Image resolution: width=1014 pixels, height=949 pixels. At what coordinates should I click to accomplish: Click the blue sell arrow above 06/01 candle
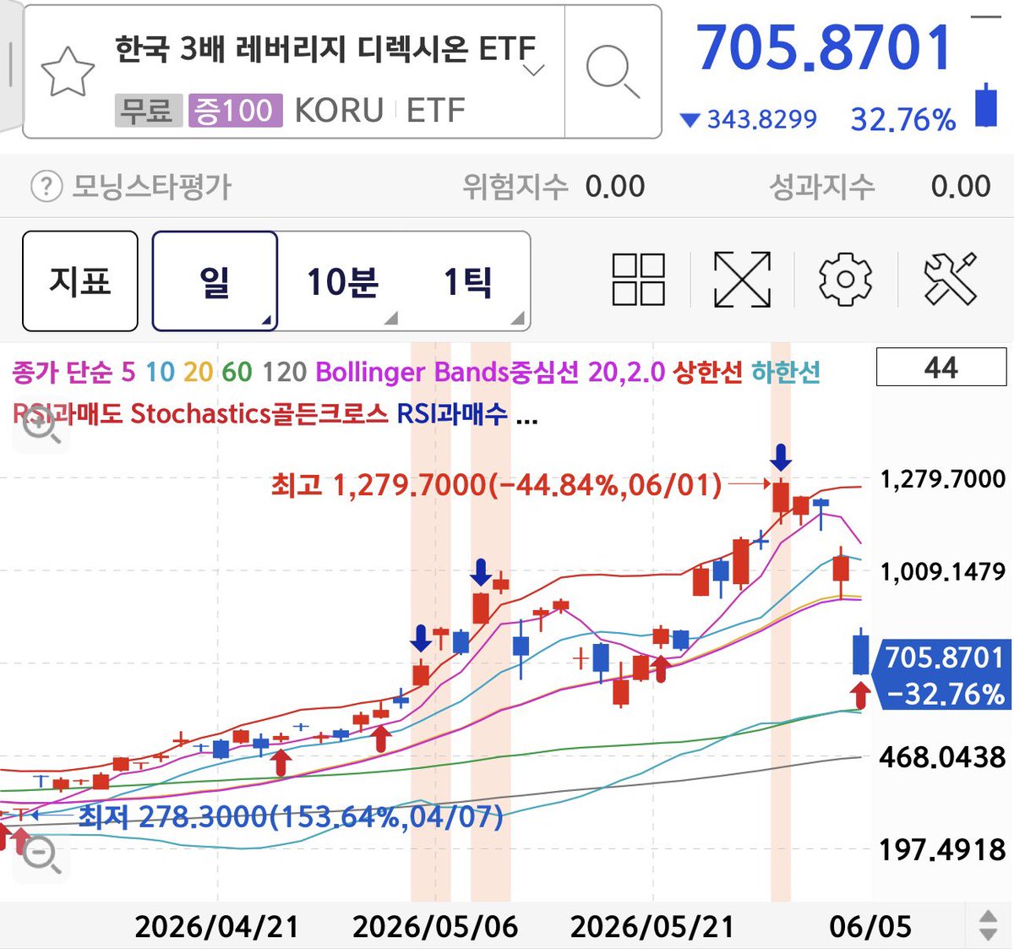click(x=781, y=456)
